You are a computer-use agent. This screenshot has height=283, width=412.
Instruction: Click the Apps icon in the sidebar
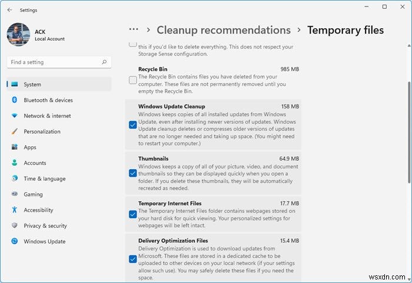(14, 147)
